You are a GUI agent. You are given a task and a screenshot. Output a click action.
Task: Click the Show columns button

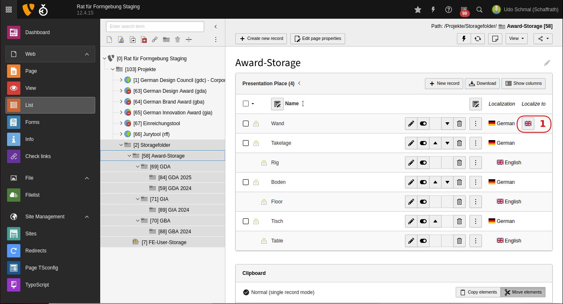pos(523,83)
